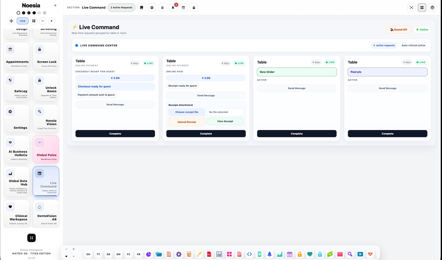Open the Noesia Vision sidebar tile

coord(46,118)
